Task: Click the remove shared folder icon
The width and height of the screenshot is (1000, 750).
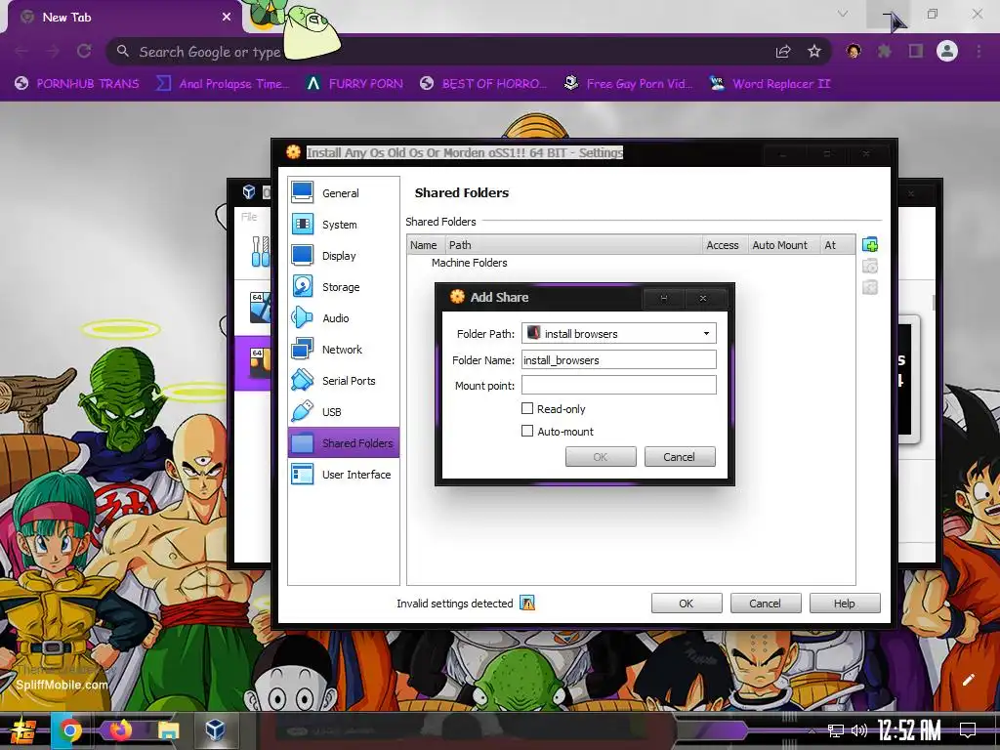Action: [870, 288]
